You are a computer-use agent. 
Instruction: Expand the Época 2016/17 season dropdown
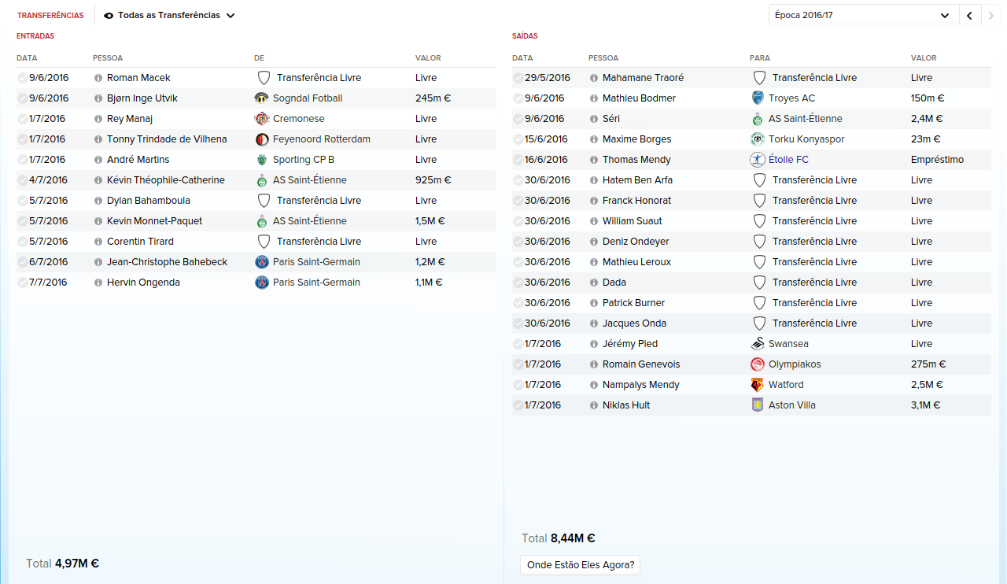863,15
